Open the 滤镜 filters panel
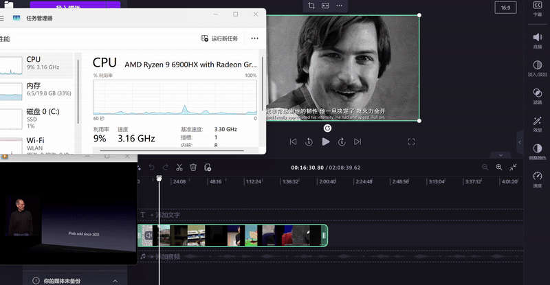The image size is (550, 285). coord(538,95)
